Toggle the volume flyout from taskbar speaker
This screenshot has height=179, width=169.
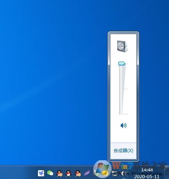tap(123, 173)
